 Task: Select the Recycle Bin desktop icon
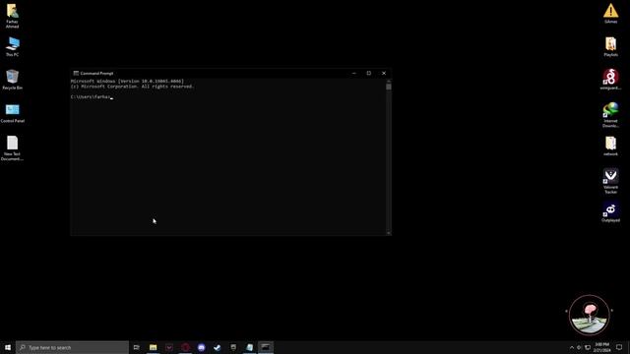(x=13, y=79)
